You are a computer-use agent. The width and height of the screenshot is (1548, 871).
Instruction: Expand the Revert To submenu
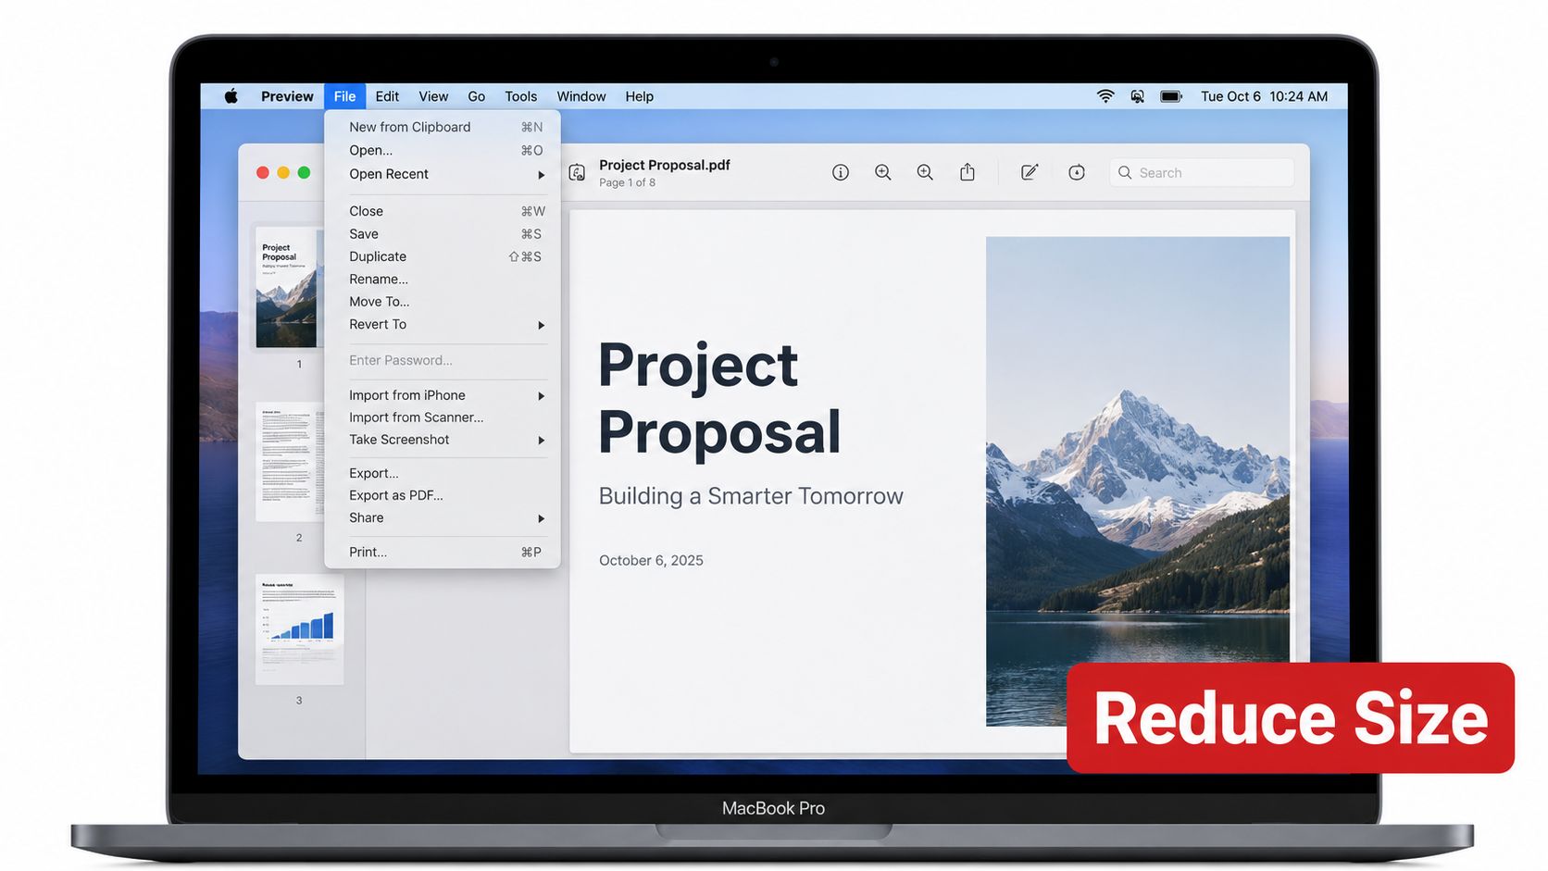443,324
